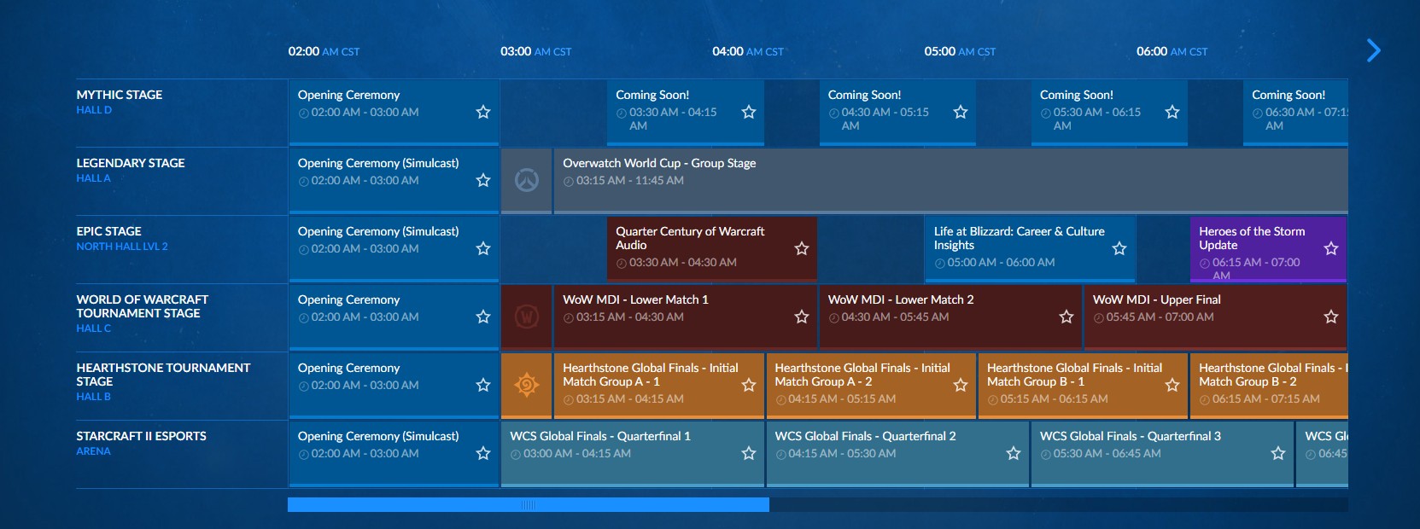Open Life at Blizzard Career & Culture Insights
The width and height of the screenshot is (1420, 529).
(x=1030, y=248)
